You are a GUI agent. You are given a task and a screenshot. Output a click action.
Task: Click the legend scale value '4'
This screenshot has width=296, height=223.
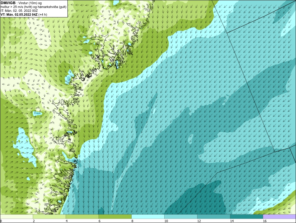67,221
